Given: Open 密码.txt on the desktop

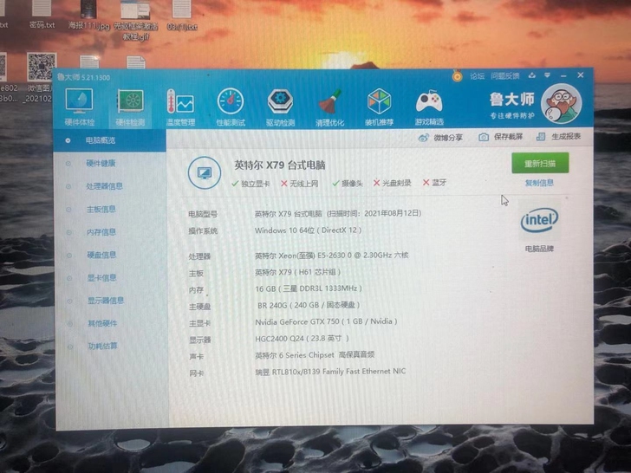Looking at the screenshot, I should tap(42, 14).
